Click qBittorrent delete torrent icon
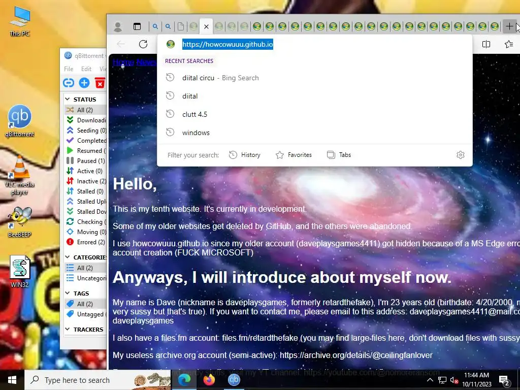 coord(100,83)
